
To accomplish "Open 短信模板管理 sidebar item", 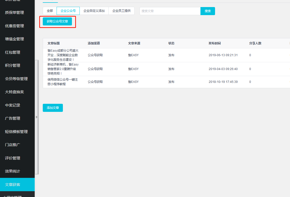I will [16, 132].
